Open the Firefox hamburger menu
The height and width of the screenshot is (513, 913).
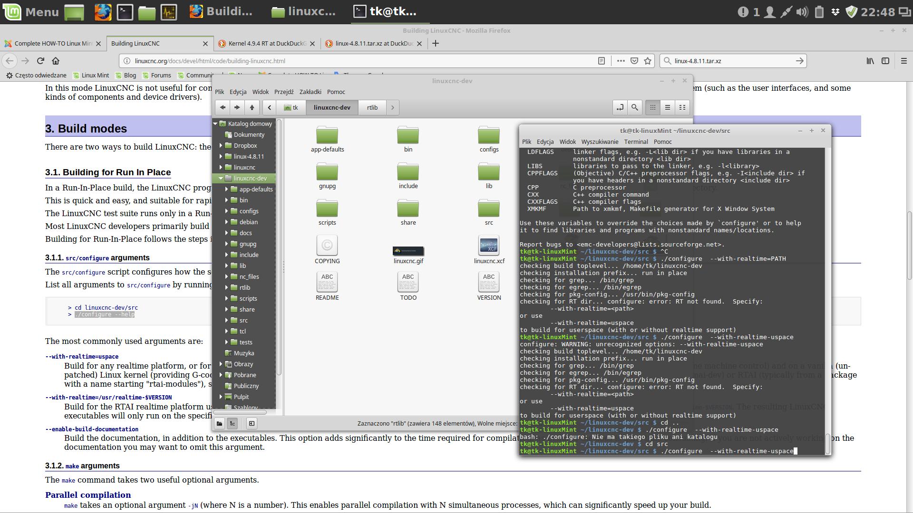(904, 61)
